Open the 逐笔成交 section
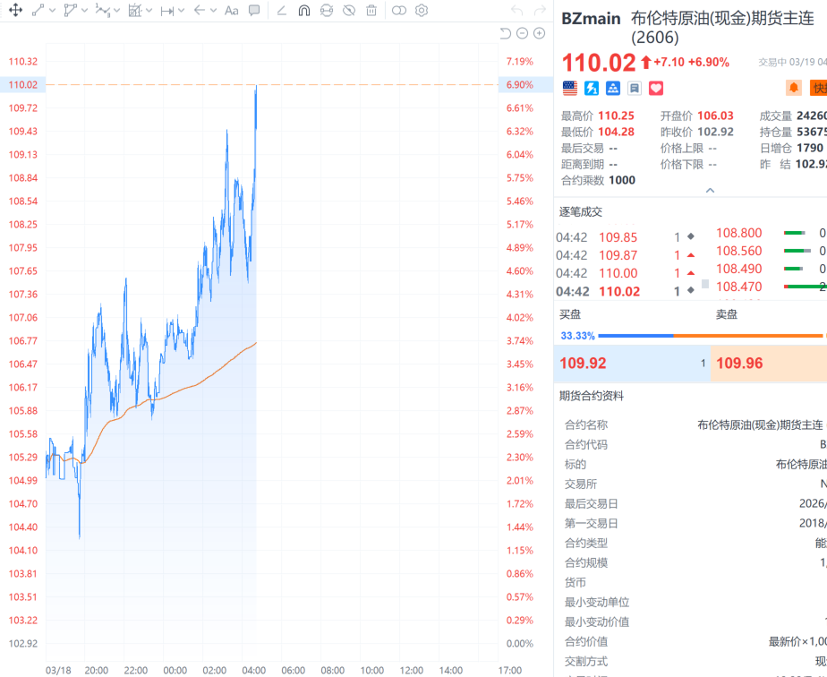Screen dimensions: 827x677 (x=581, y=212)
